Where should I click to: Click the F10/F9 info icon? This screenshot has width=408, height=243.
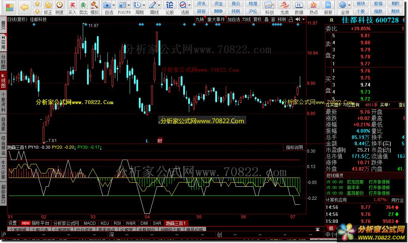(x=122, y=5)
